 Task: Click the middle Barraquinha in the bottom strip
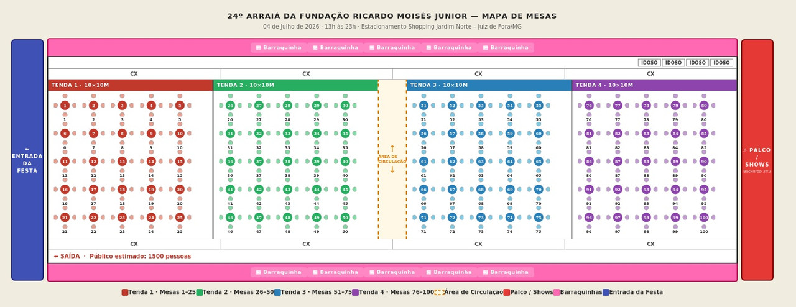point(392,272)
